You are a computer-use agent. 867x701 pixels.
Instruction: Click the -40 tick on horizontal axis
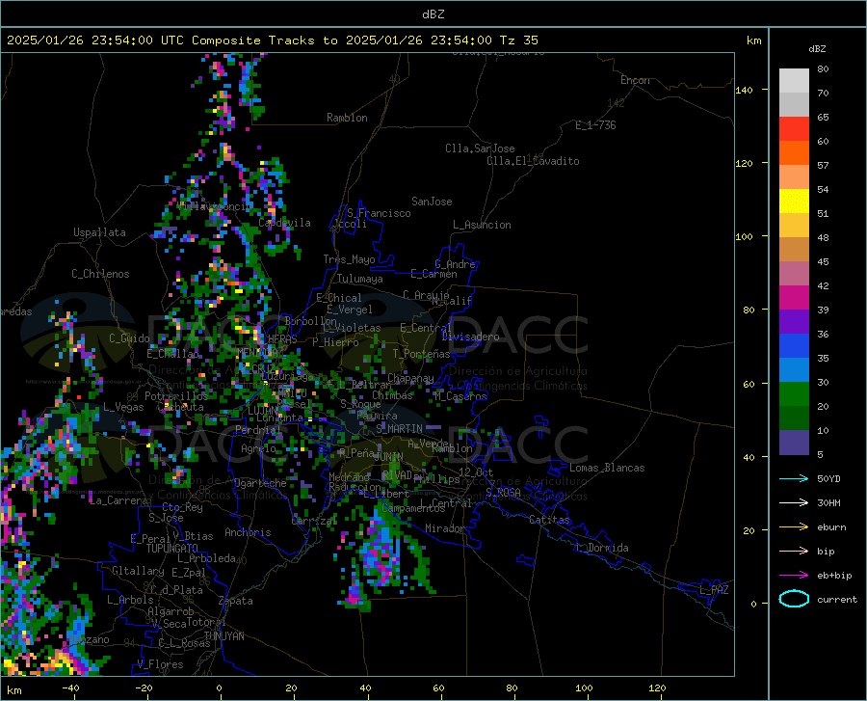click(x=70, y=688)
